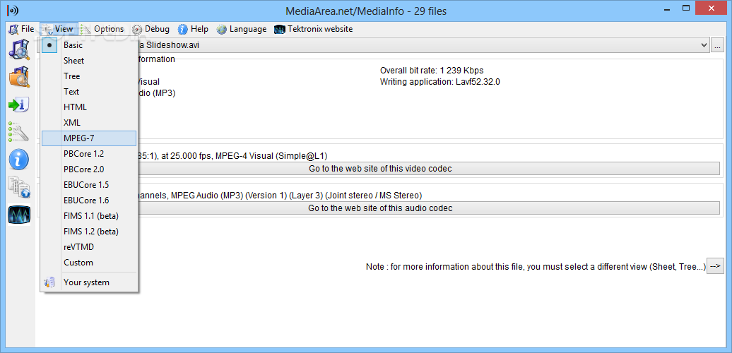Choose EBUCore 1.6 view
Image resolution: width=732 pixels, height=353 pixels.
point(89,200)
